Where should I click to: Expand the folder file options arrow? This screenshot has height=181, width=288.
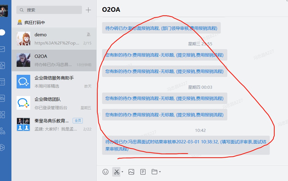coord(160,172)
